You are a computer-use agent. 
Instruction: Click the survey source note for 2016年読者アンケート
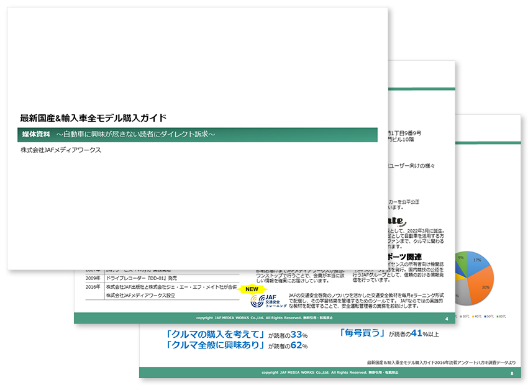click(441, 363)
